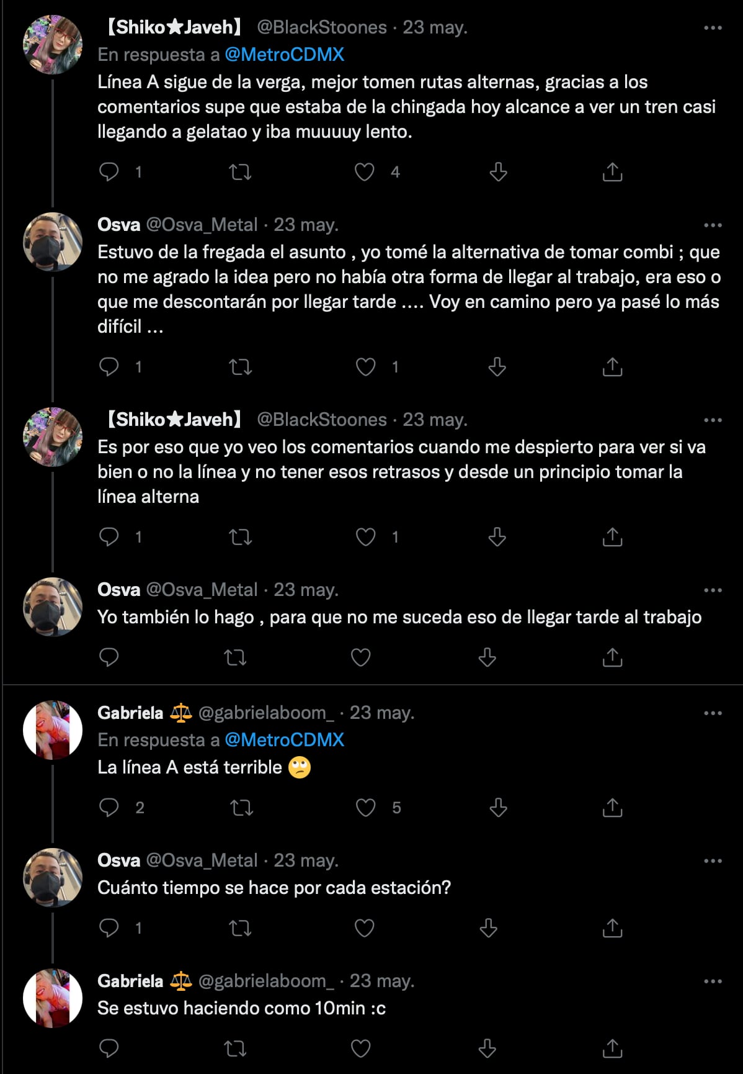743x1074 pixels.
Task: Like Gabriela's "La línea A está terrible" tweet
Action: (365, 808)
